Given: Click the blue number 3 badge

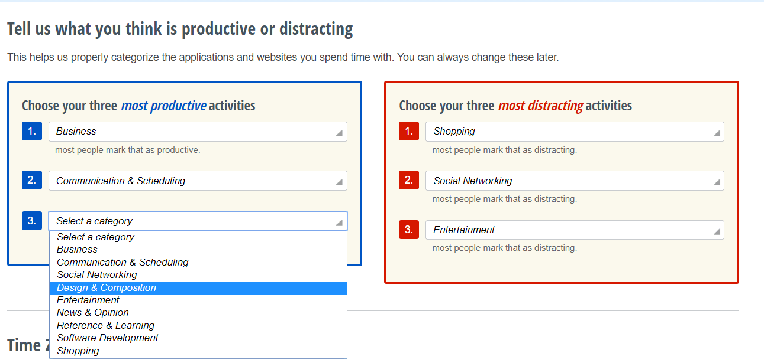Looking at the screenshot, I should tap(31, 221).
